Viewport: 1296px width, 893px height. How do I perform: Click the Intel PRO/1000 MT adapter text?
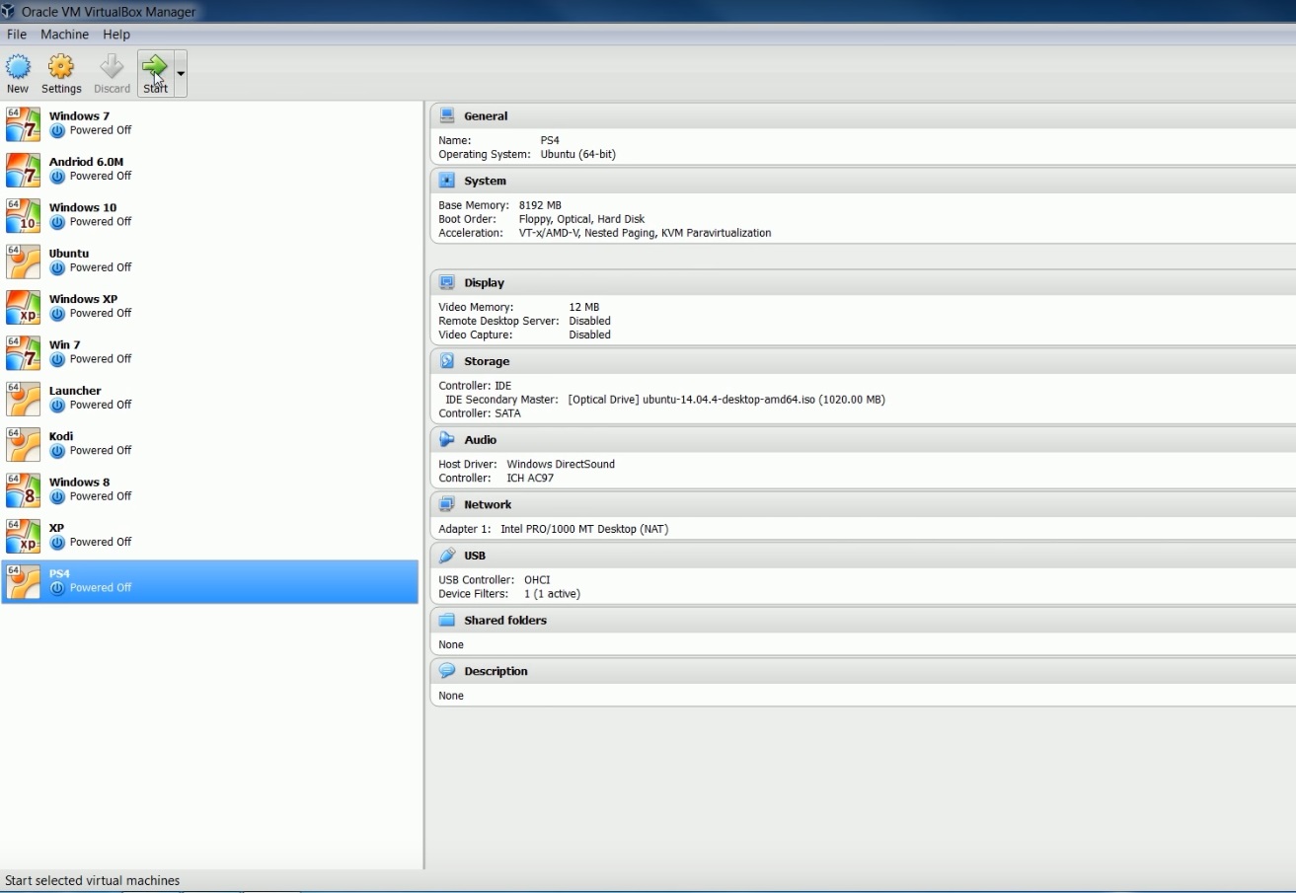click(x=584, y=530)
